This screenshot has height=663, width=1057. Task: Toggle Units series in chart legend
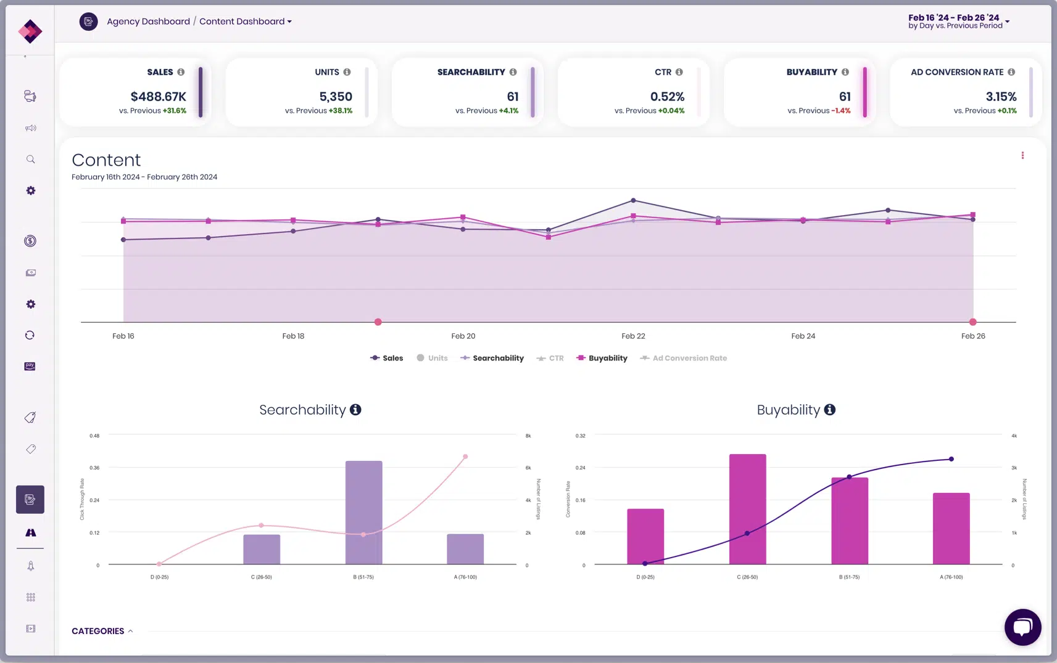coord(432,358)
